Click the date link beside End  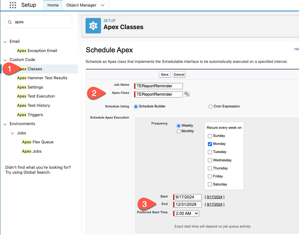(214, 205)
